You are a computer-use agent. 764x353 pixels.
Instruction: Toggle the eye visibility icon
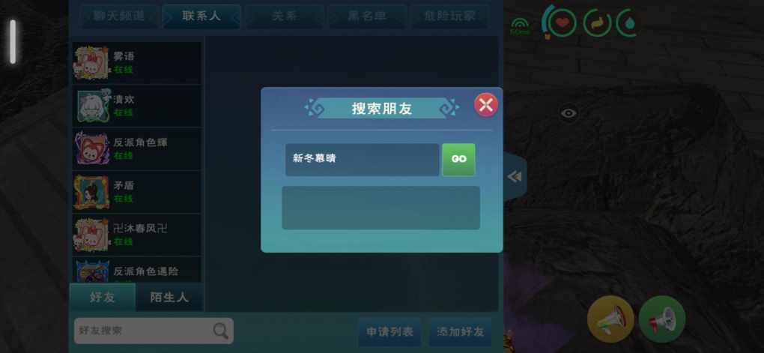[x=569, y=114]
